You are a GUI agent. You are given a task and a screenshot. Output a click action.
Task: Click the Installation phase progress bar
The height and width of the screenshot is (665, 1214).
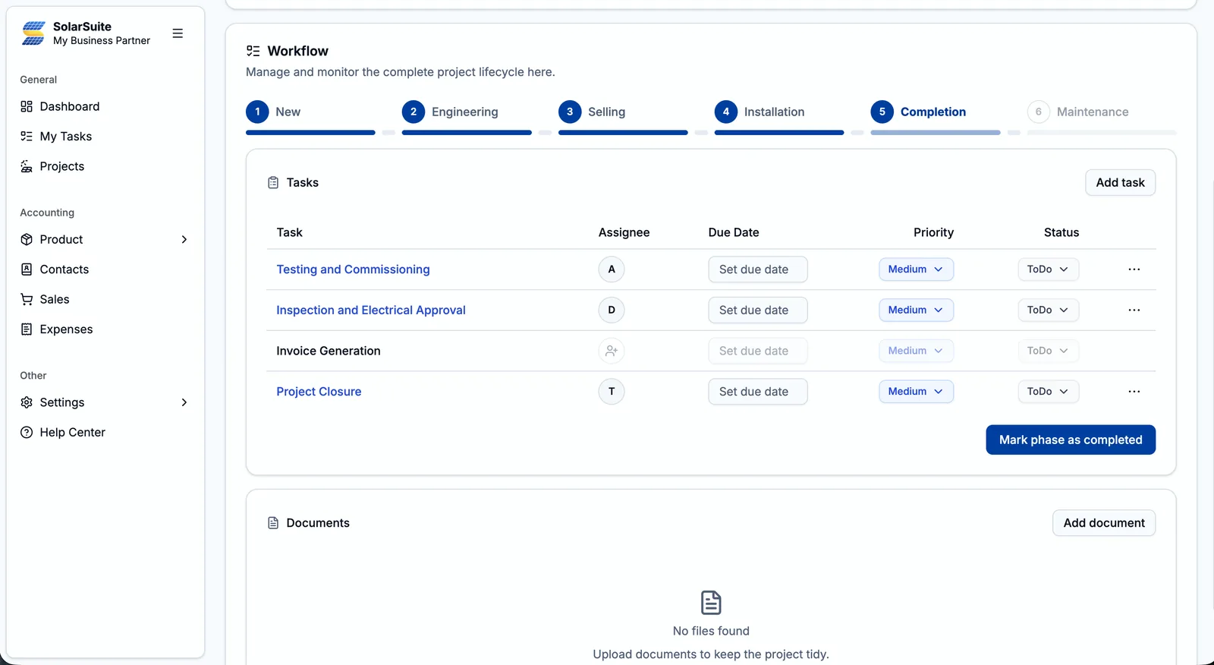779,133
